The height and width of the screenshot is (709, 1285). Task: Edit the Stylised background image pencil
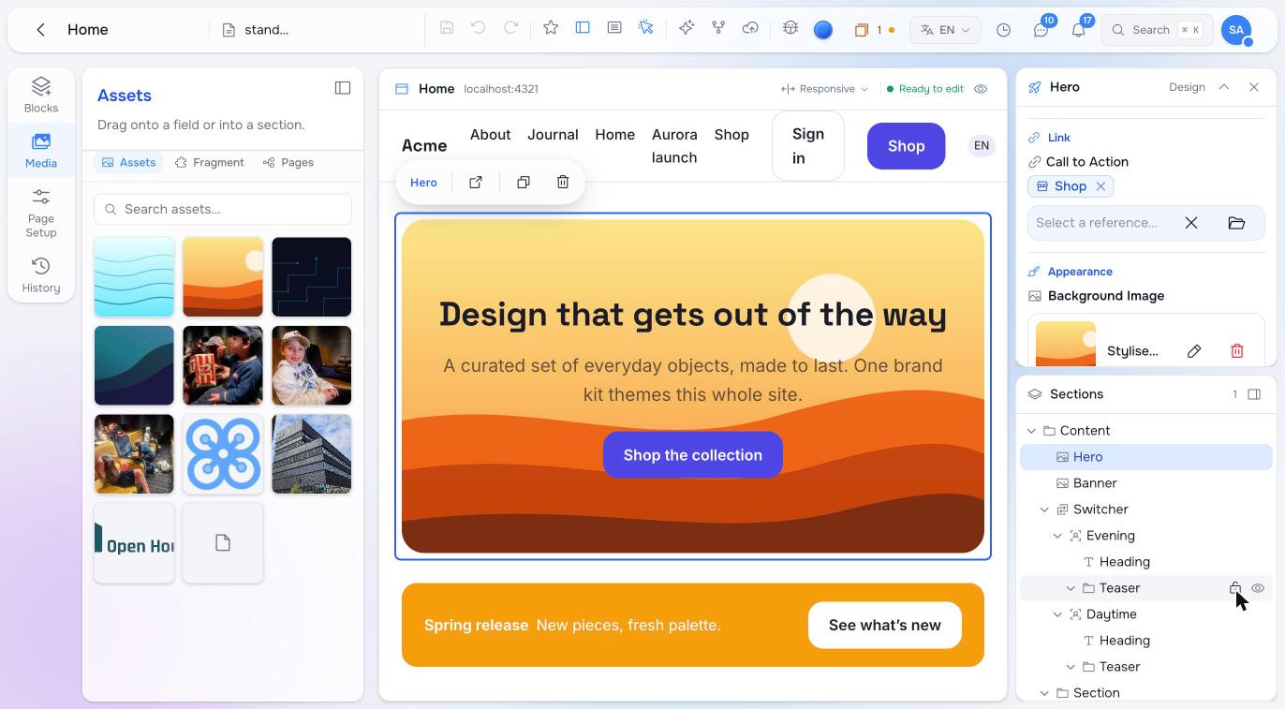point(1194,351)
